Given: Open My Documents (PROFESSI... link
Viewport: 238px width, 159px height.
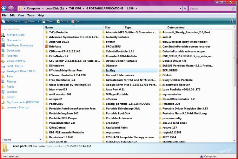Looking at the screenshot, I should pyautogui.click(x=23, y=102).
